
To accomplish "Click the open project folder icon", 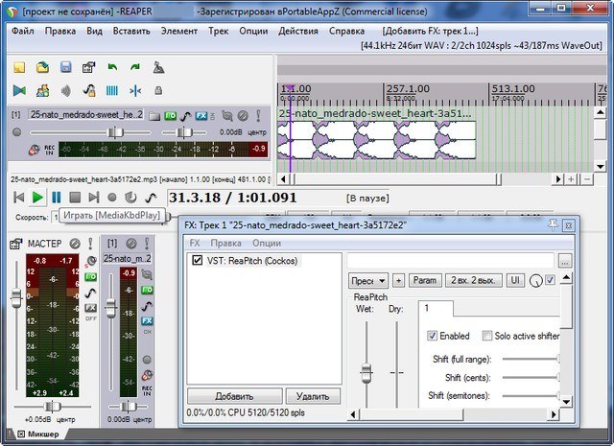I will (42, 68).
